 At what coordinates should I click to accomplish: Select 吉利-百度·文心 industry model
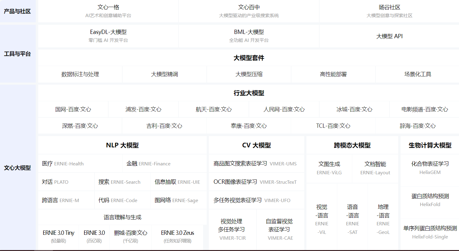point(165,126)
